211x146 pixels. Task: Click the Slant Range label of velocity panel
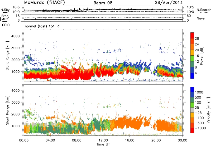coord(7,110)
